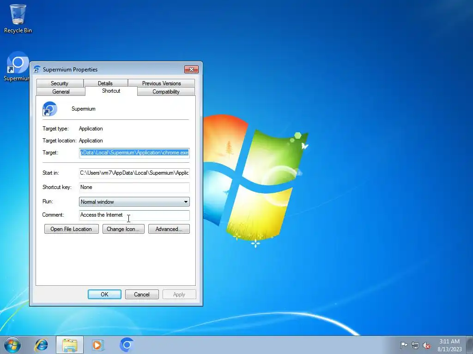Close the Supermium Properties dialog
The image size is (473, 354).
[192, 70]
